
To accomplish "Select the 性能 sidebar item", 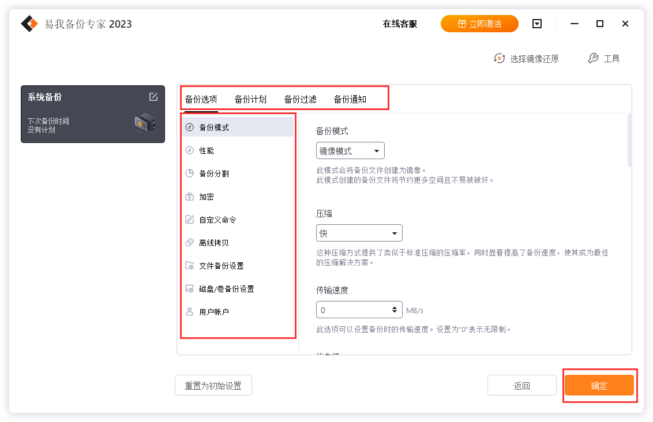I will [x=207, y=150].
